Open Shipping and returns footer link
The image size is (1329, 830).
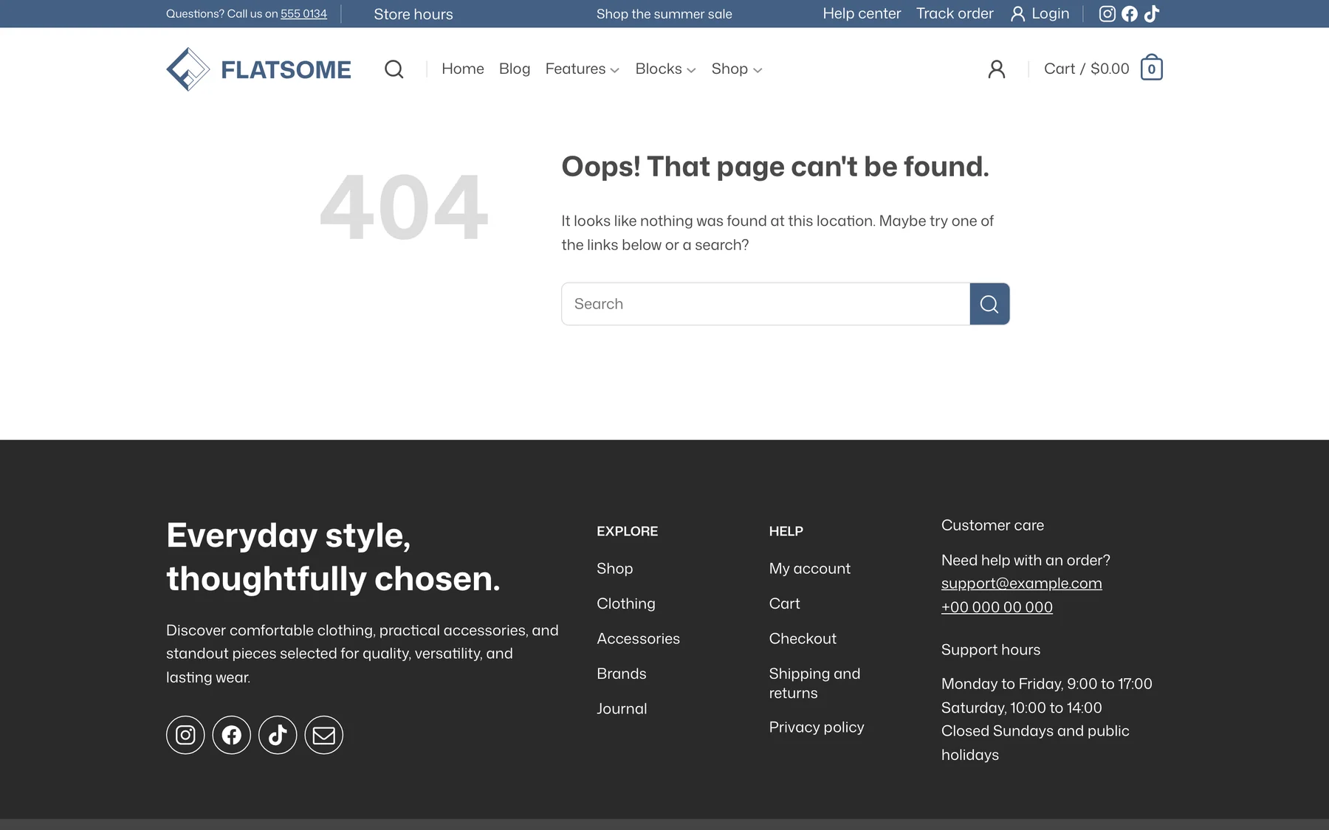point(814,683)
